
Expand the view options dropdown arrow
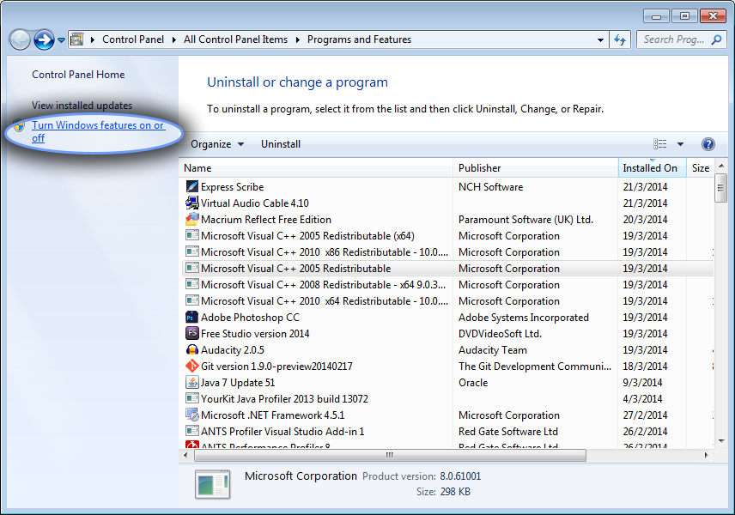(680, 144)
